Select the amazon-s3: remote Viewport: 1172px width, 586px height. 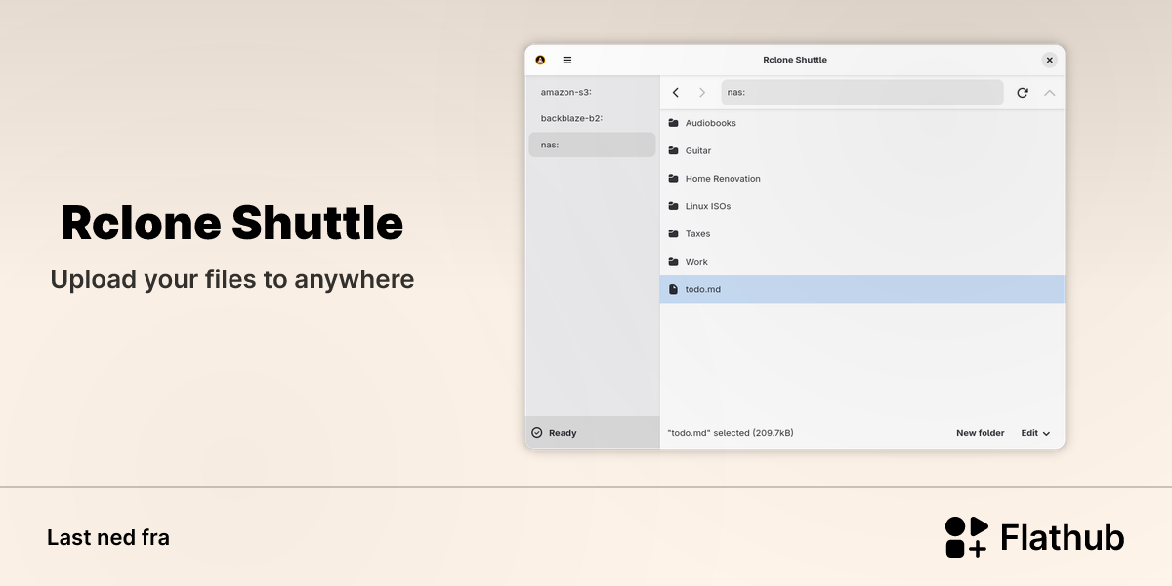tap(592, 92)
